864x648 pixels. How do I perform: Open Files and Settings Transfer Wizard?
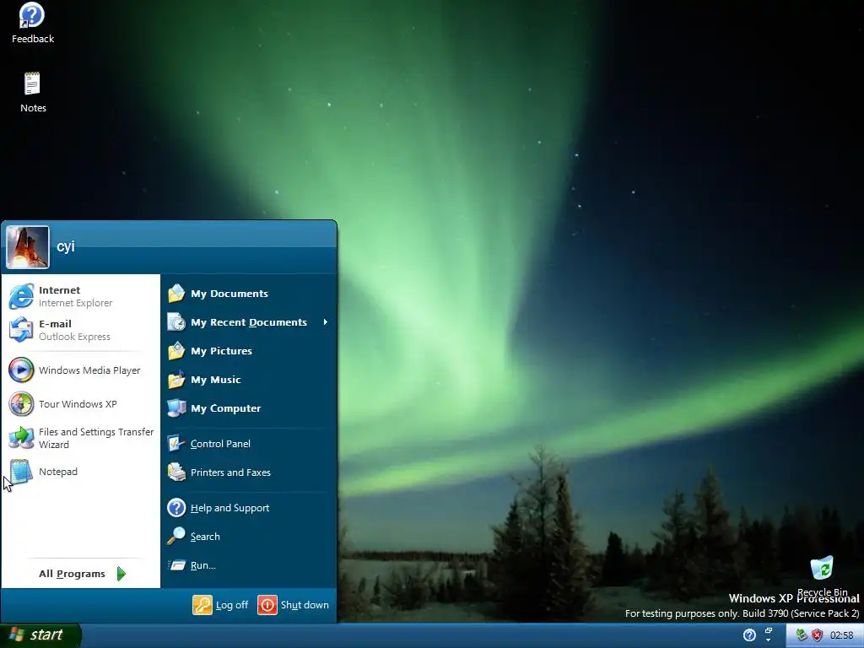[x=80, y=438]
